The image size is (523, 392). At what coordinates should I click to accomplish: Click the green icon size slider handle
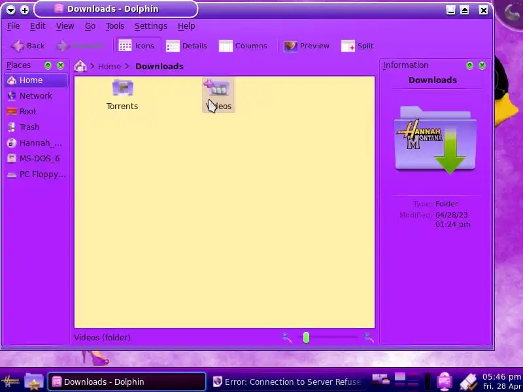[306, 338]
